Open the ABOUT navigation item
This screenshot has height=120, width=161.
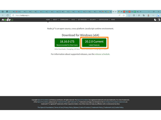tap(55, 19)
